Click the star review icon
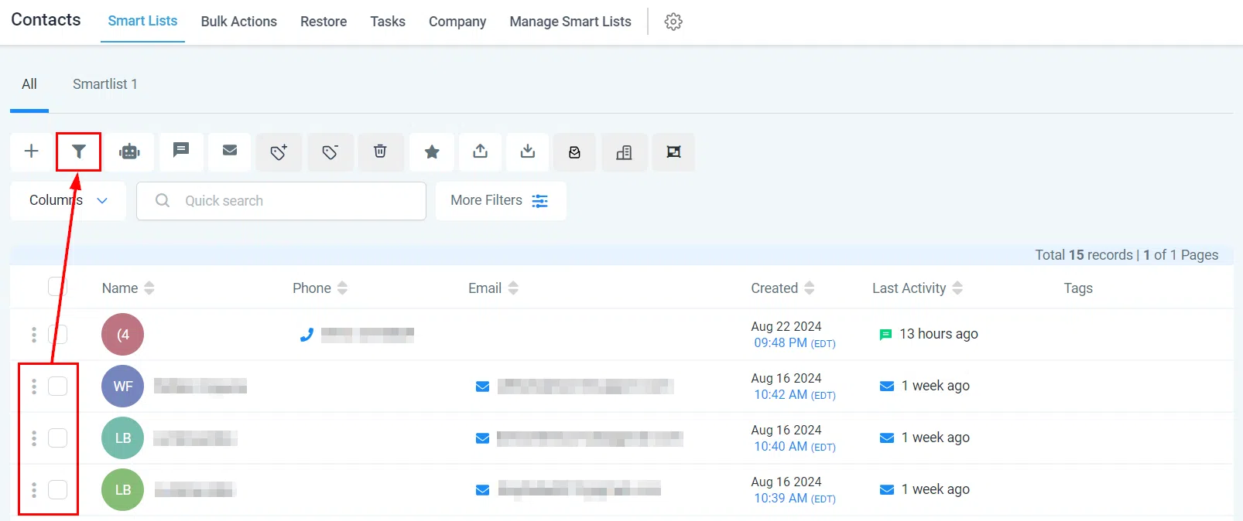 [432, 152]
